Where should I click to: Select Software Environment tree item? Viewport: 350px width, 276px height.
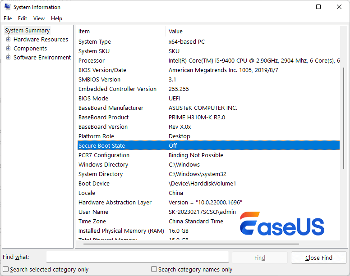pyautogui.click(x=42, y=58)
